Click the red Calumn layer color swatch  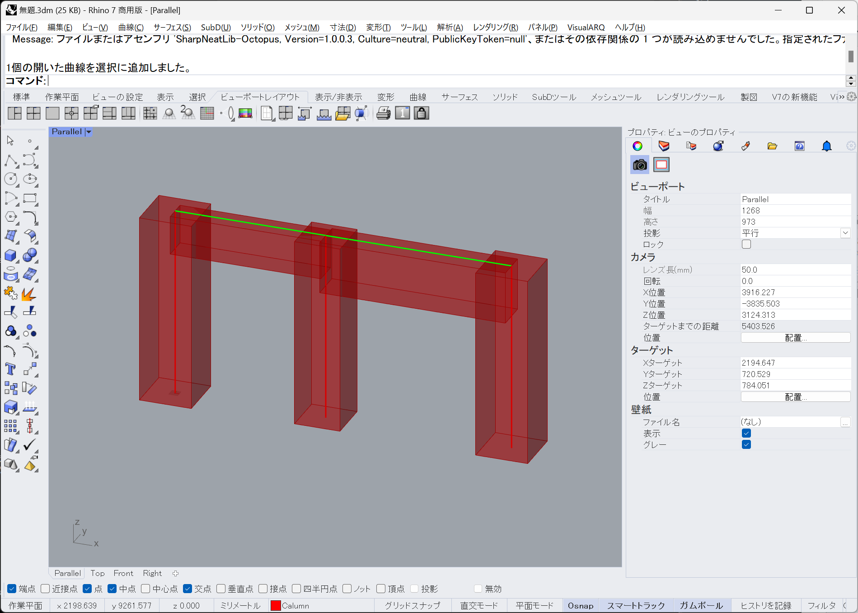tap(275, 605)
